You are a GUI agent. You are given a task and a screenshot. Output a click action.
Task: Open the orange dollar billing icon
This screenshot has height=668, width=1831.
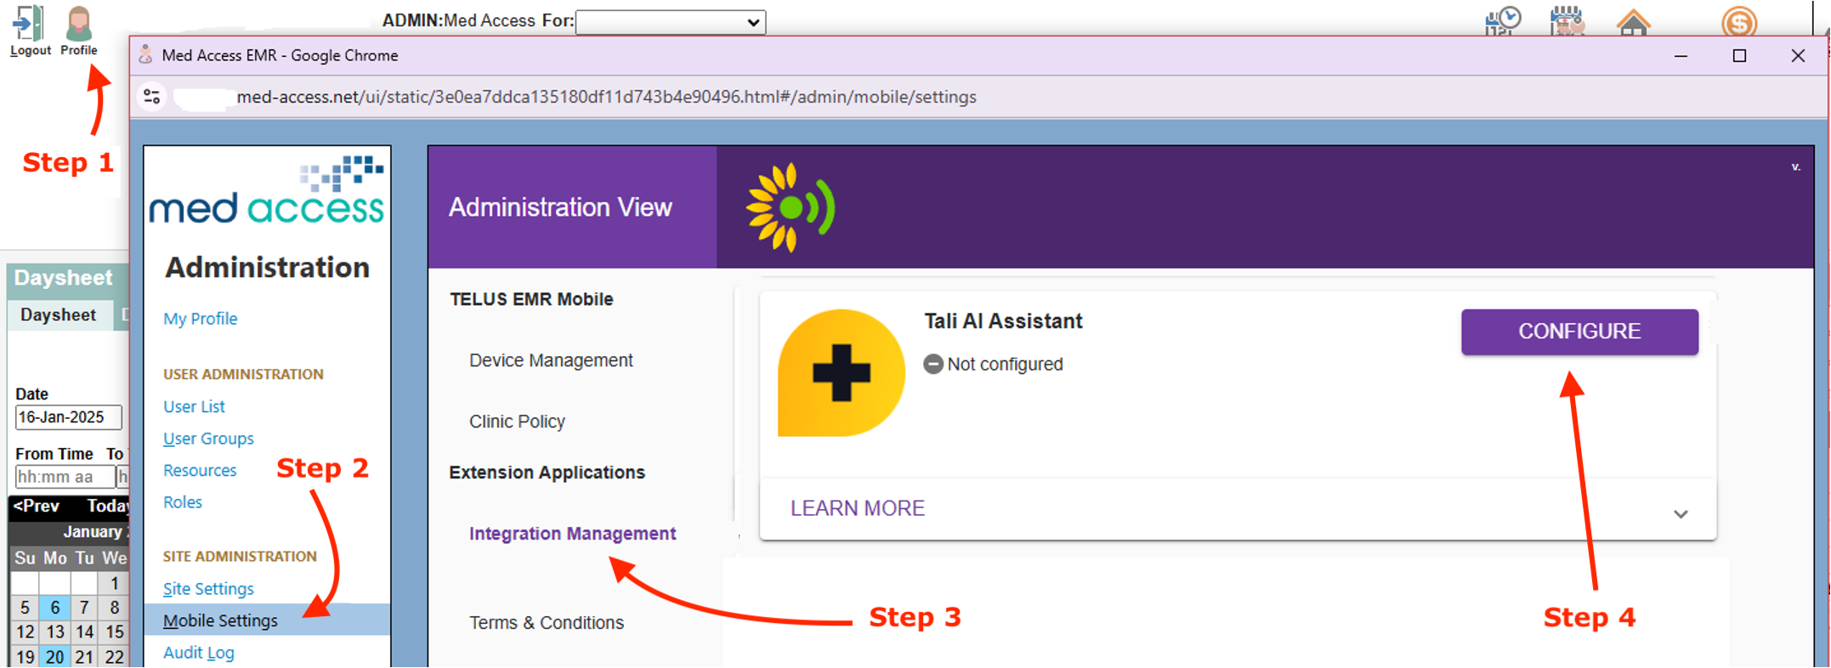[1738, 22]
